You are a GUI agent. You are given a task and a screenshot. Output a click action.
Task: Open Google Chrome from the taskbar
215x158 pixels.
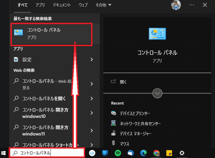coord(156,153)
